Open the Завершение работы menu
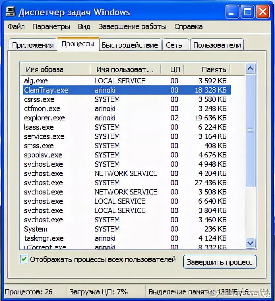The width and height of the screenshot is (275, 301). point(132,27)
